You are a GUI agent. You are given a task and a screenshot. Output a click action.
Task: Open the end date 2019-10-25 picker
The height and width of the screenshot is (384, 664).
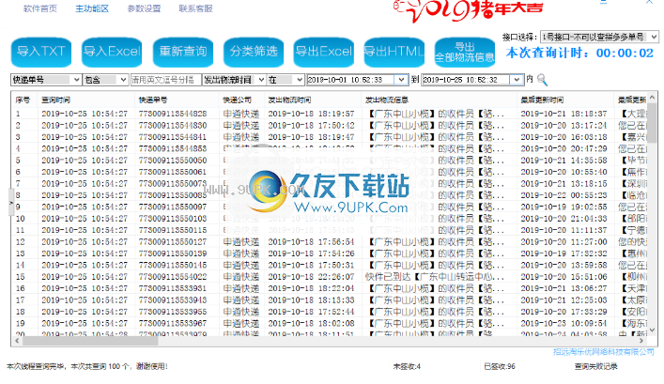516,80
